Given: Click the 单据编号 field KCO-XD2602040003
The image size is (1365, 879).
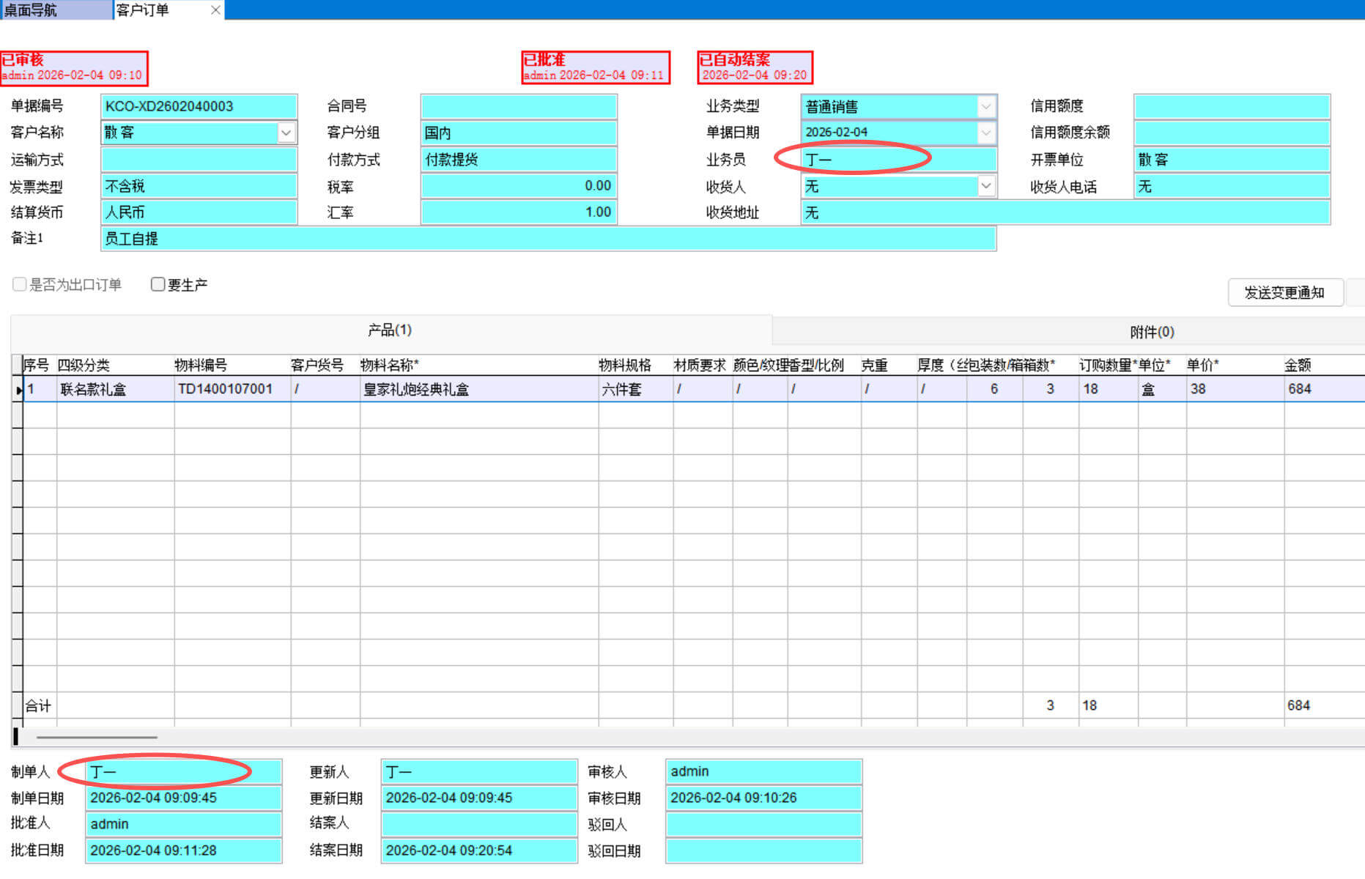Looking at the screenshot, I should click(x=199, y=106).
